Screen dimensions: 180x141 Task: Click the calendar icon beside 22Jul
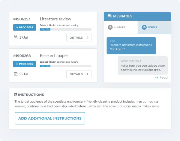point(16,74)
